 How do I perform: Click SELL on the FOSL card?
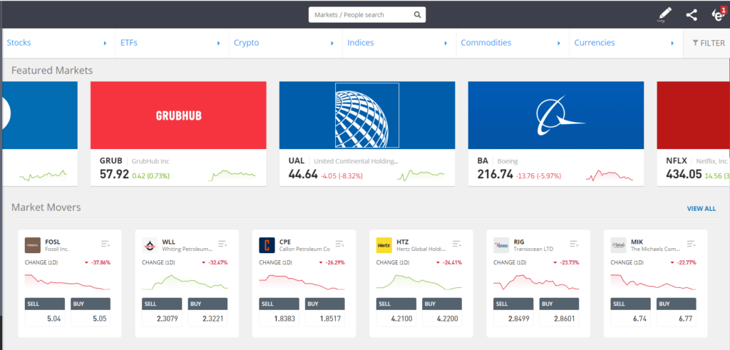(x=44, y=304)
